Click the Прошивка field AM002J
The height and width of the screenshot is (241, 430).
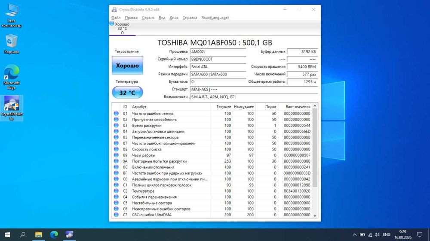pos(218,52)
